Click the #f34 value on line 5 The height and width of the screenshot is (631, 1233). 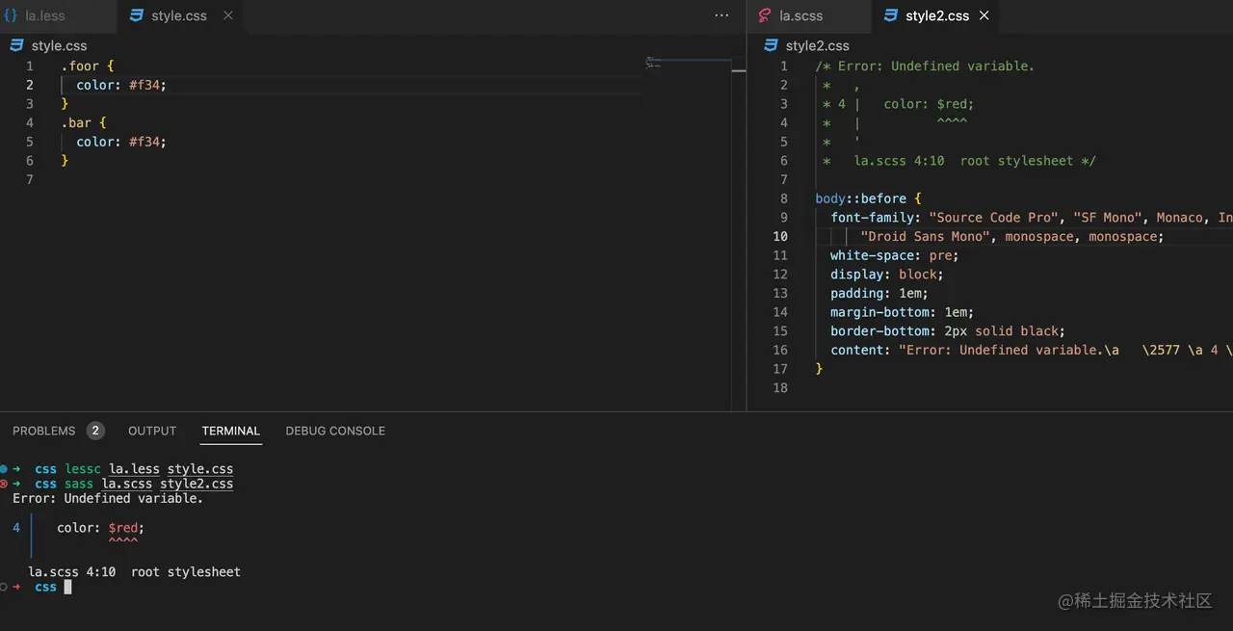[144, 142]
